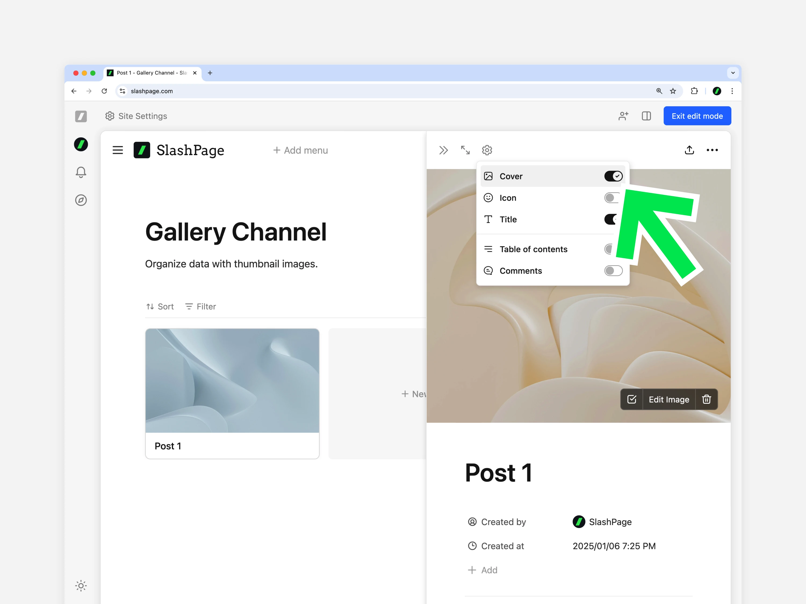This screenshot has height=604, width=806.
Task: Open Chrome three-dot menu
Action: (x=732, y=91)
